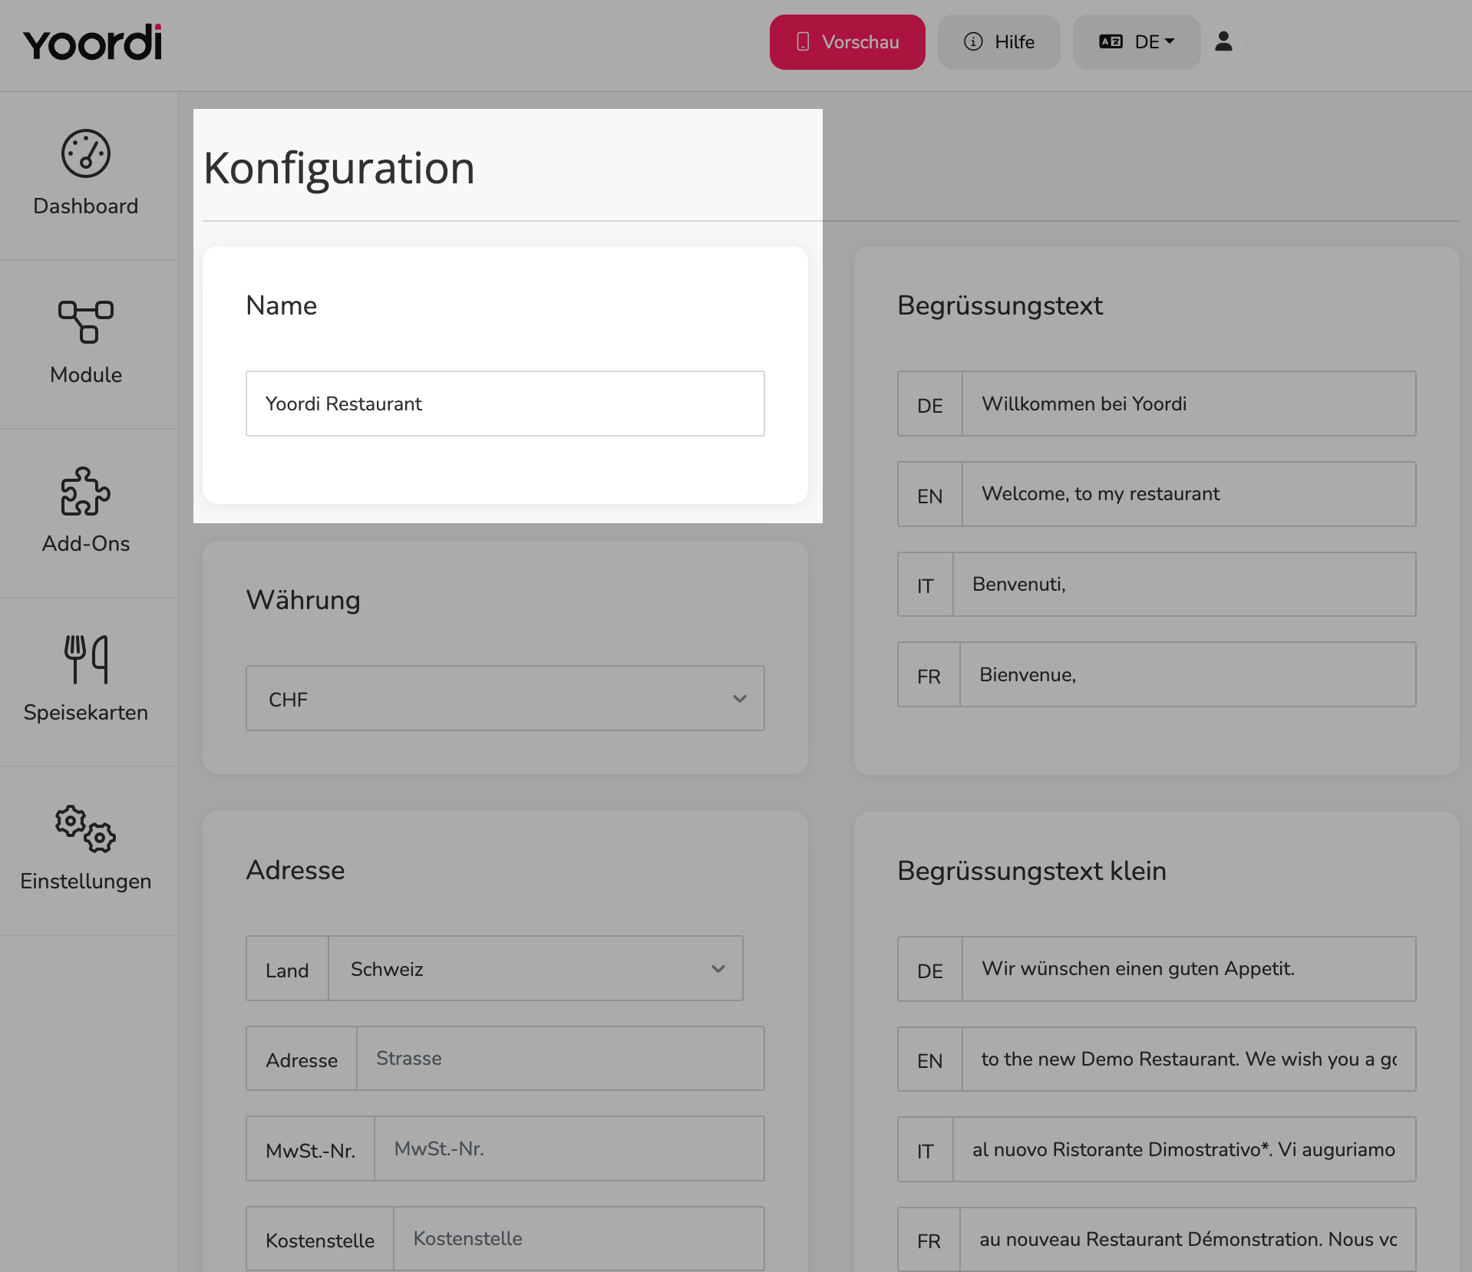Click the Yoordi Restaurant name field
This screenshot has height=1272, width=1472.
[505, 404]
